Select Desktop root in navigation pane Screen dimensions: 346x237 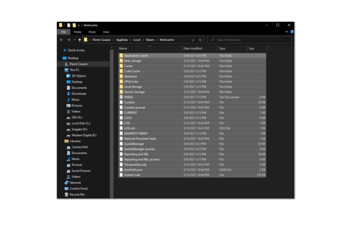pos(73,58)
